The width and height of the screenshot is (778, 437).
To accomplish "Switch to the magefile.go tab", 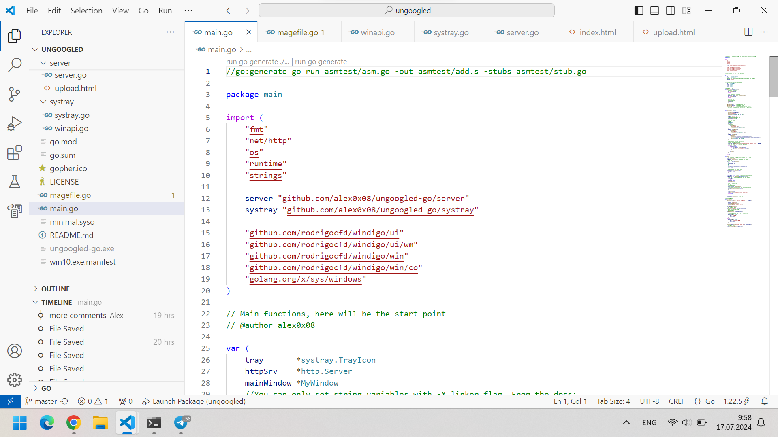I will click(297, 32).
